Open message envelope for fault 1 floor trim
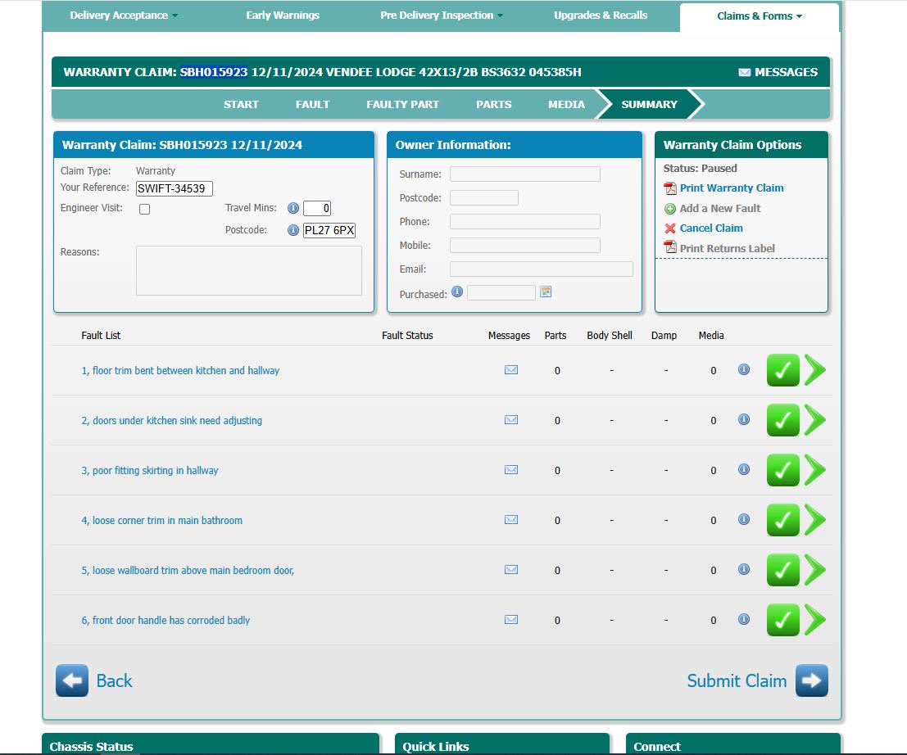 (x=510, y=370)
